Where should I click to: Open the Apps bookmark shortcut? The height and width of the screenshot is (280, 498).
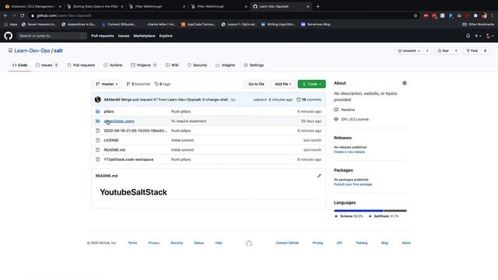coord(11,24)
